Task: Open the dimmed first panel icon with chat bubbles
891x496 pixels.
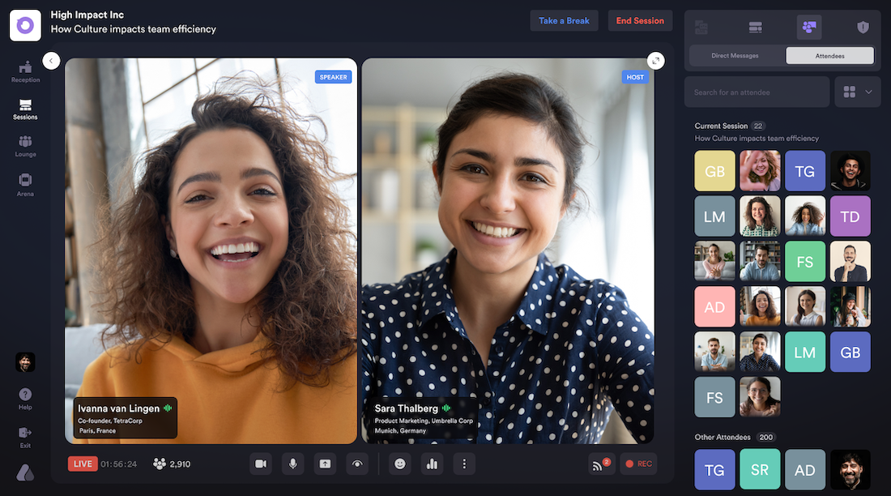Action: (701, 28)
